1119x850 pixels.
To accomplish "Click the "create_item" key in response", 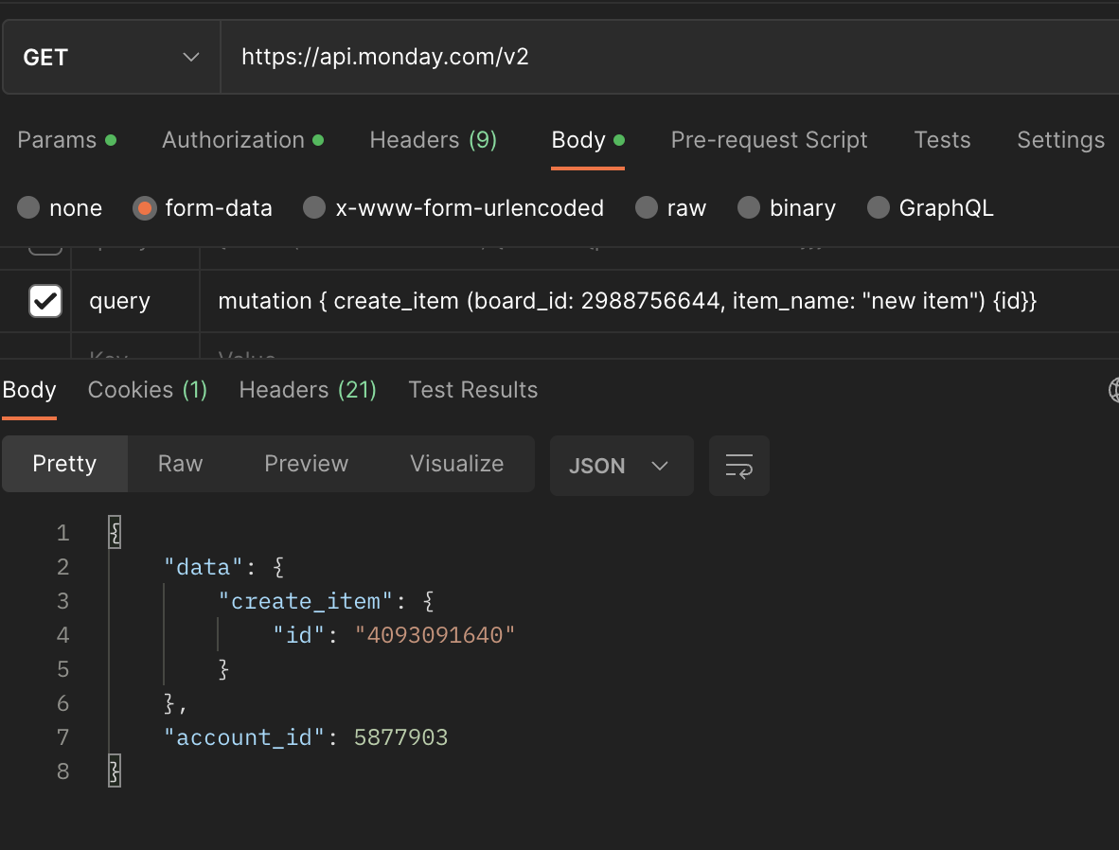I will [x=306, y=601].
